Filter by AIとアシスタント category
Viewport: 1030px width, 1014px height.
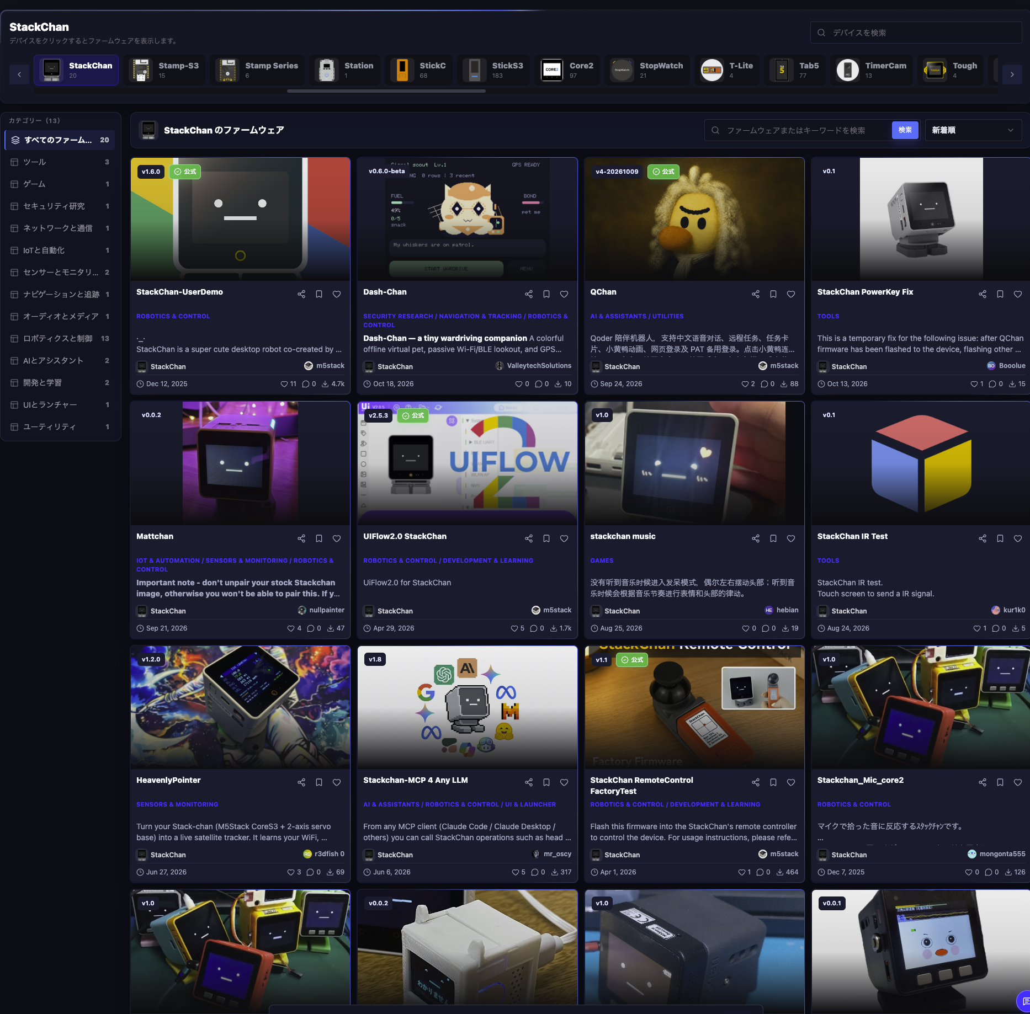[60, 361]
